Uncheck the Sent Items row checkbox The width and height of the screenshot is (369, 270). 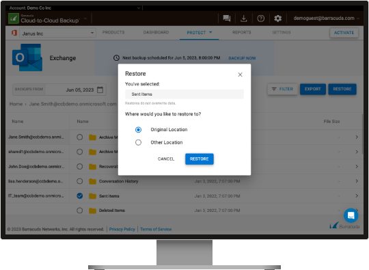80,195
